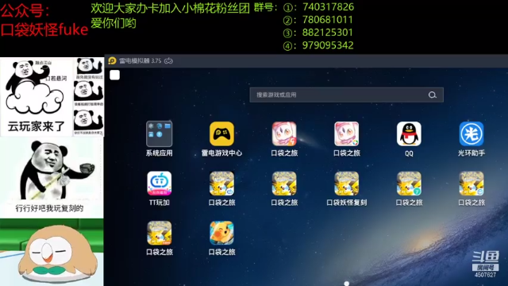Click the home screen page indicator dot
Viewport: 508px width, 286px height.
tap(347, 284)
